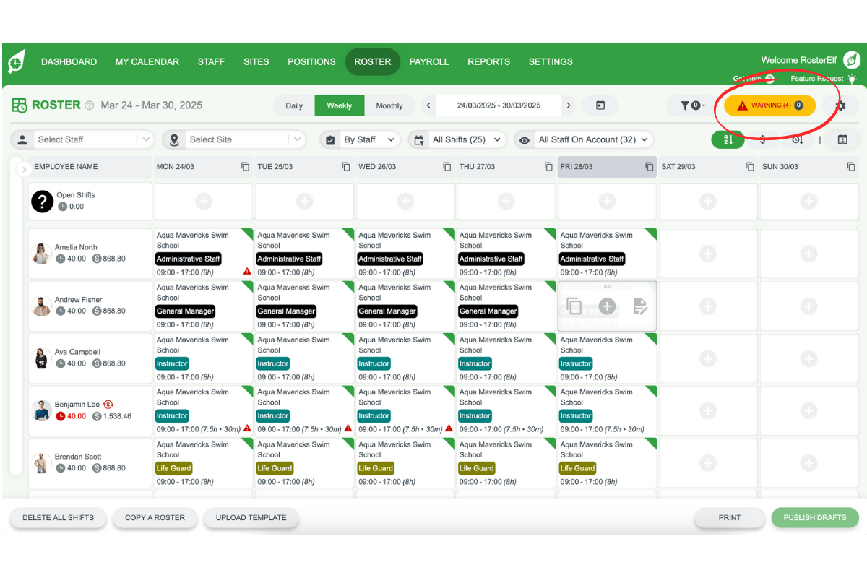
Task: Click the Publish Drafts button
Action: point(814,517)
